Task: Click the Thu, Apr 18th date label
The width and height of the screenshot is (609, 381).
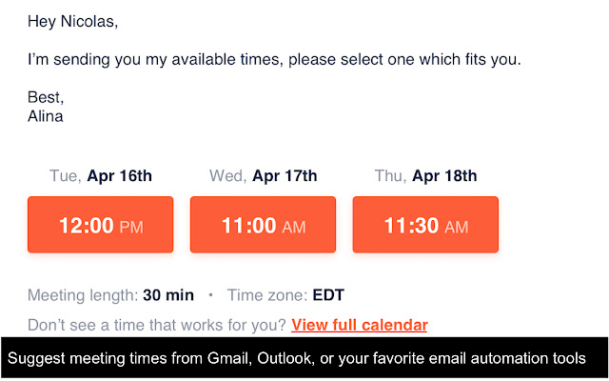Action: click(425, 175)
